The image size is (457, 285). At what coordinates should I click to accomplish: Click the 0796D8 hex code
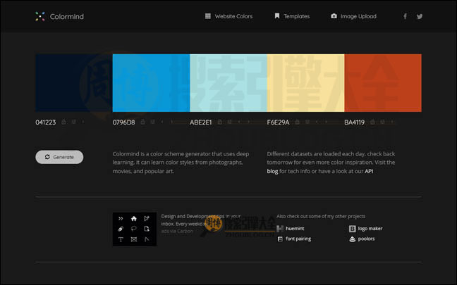[124, 122]
